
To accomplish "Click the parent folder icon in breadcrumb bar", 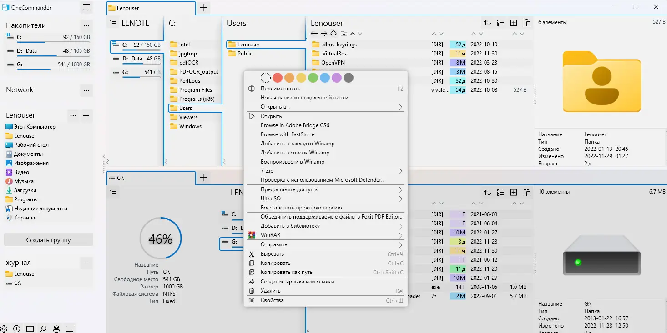I will 345,33.
